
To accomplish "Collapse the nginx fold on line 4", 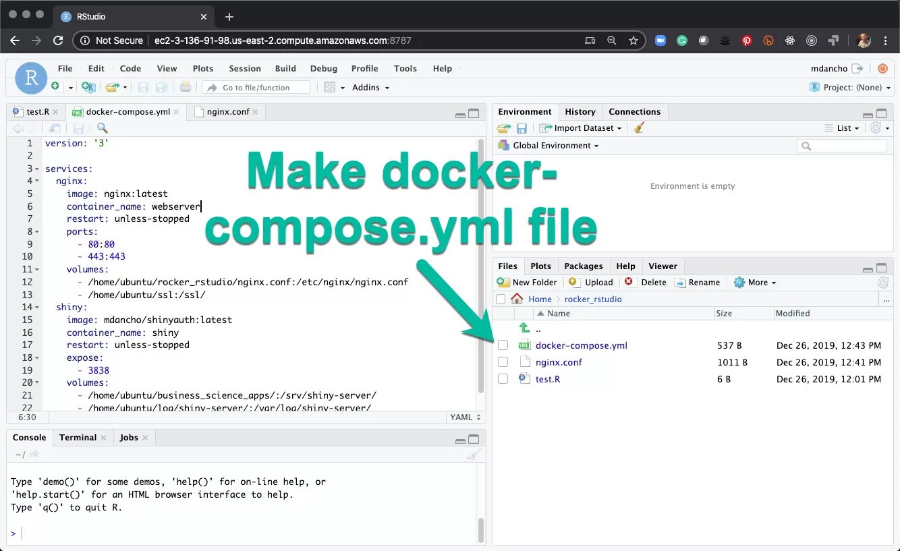I will point(37,181).
